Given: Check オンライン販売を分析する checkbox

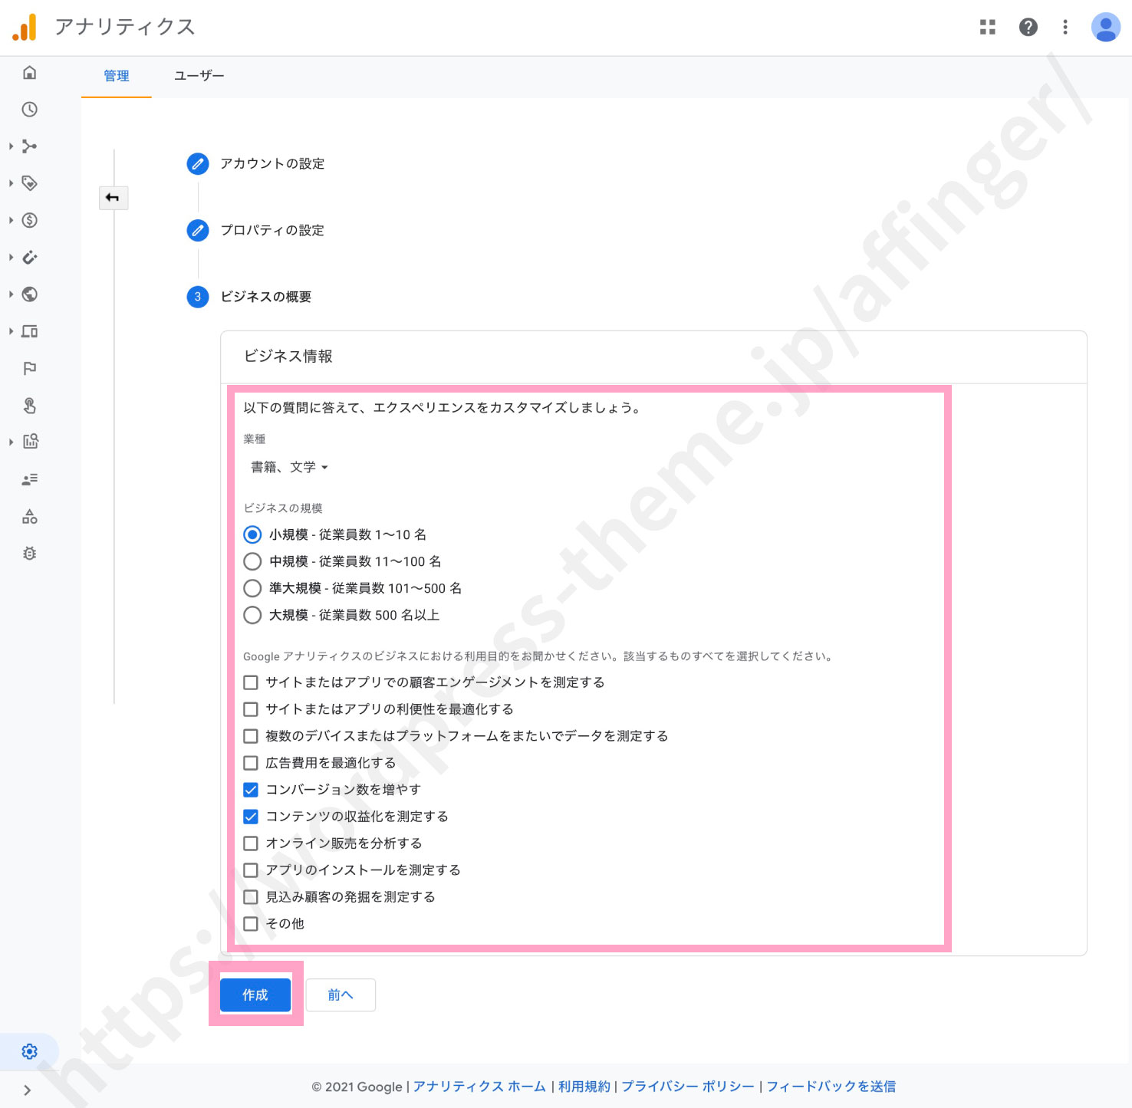Looking at the screenshot, I should [x=251, y=843].
